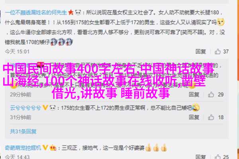The height and width of the screenshot is (159, 239).
Task: Like the reply with 18 likes
Action: coord(211,117)
